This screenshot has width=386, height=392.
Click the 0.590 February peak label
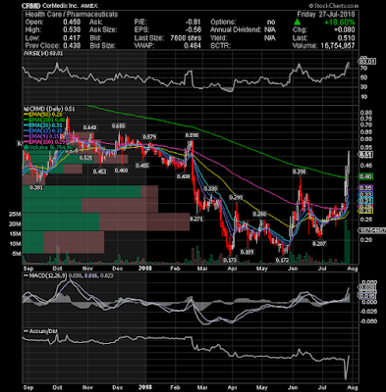click(192, 135)
